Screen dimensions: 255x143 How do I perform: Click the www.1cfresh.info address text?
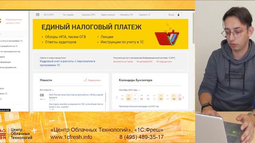71,137
